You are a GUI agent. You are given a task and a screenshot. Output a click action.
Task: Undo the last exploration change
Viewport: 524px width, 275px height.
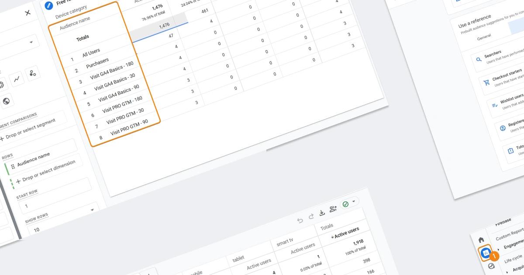click(x=300, y=220)
